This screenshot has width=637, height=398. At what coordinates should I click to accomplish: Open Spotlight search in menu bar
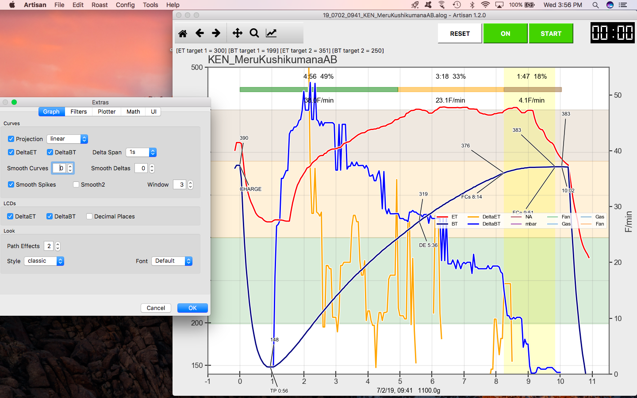point(595,5)
